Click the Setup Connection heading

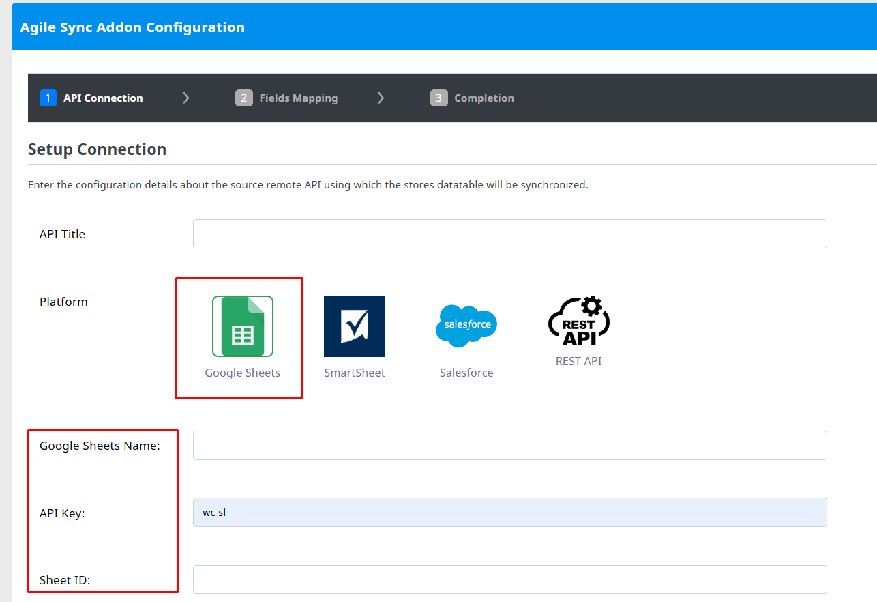(97, 149)
